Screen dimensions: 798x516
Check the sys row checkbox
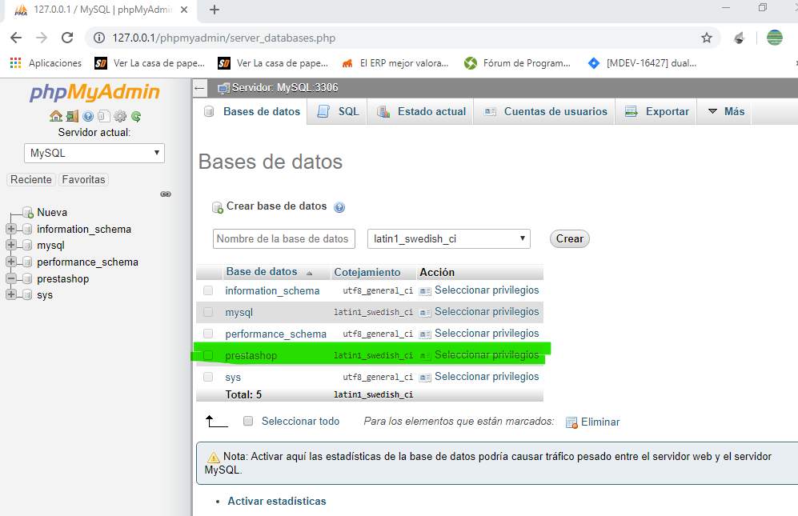coord(208,377)
